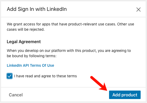Screen dimensions: 147x103
Task: Open the LinkedIn API Terms Of Use link
Action: point(31,65)
